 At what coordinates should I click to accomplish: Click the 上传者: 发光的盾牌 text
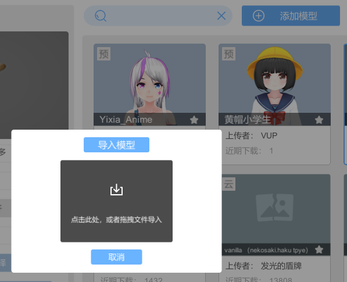click(263, 266)
